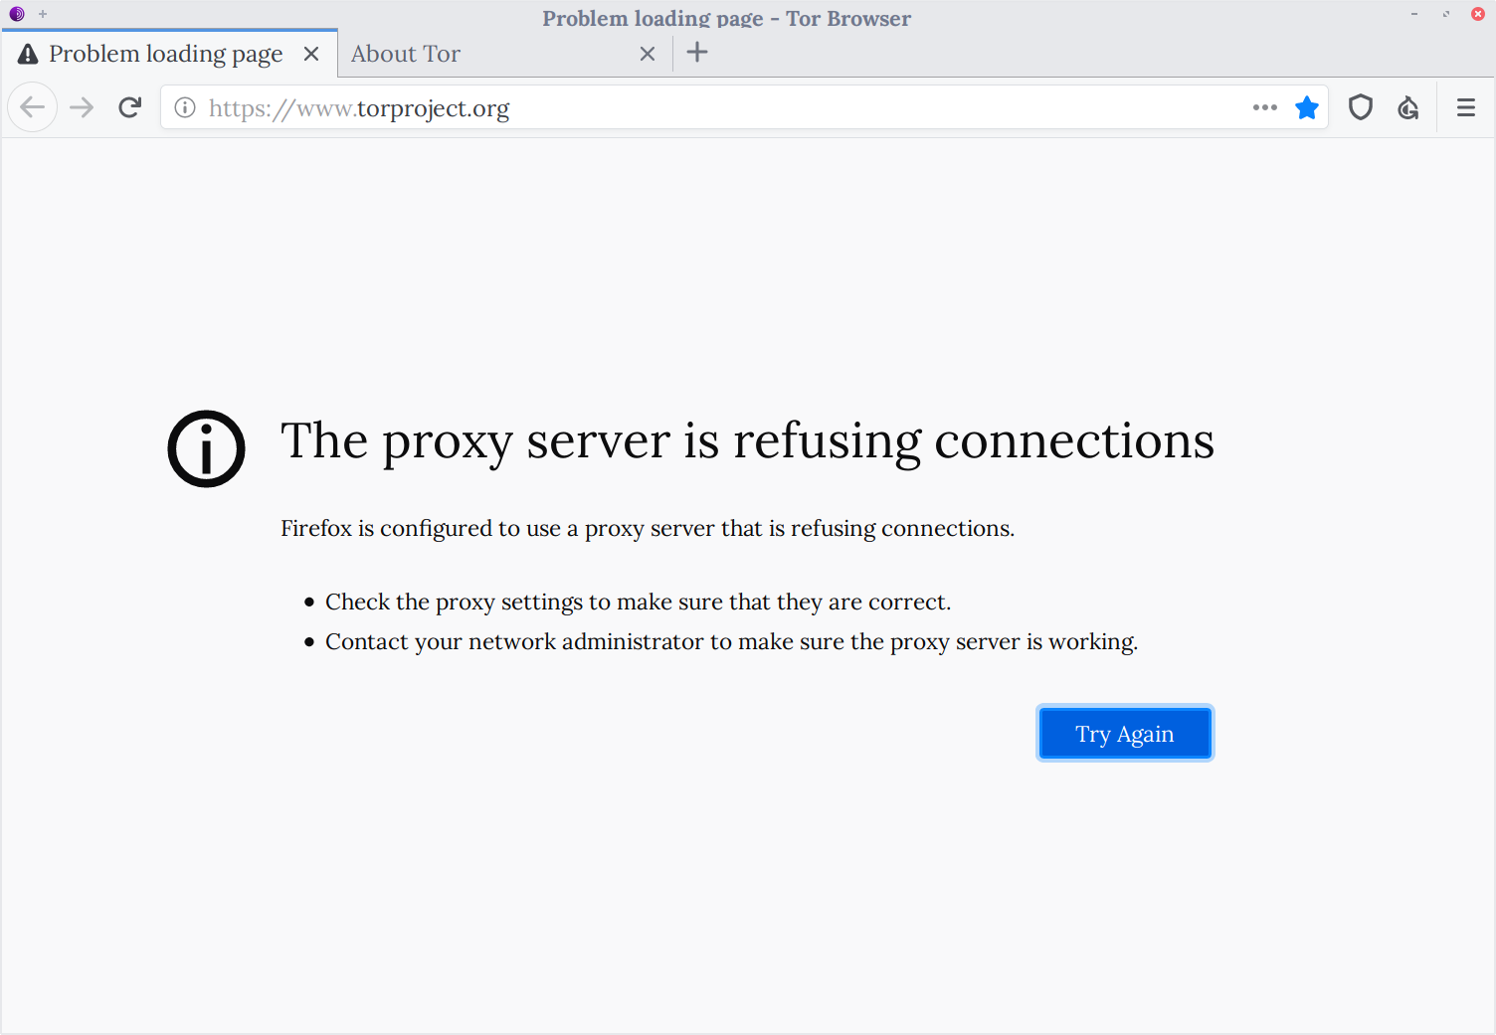Click the window pin plus icon in titlebar
This screenshot has width=1496, height=1035.
[43, 14]
